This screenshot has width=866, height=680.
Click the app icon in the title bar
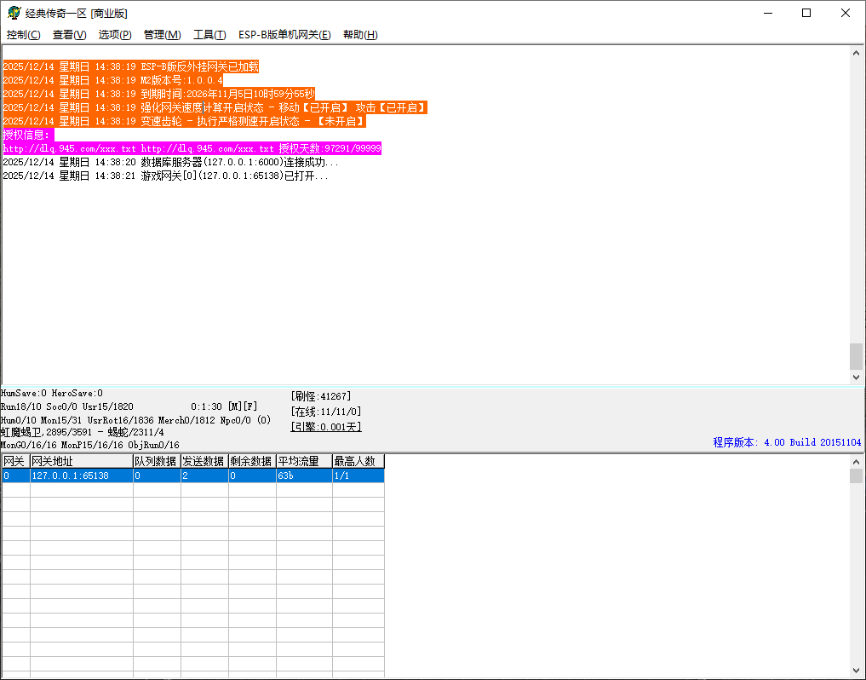pyautogui.click(x=14, y=13)
